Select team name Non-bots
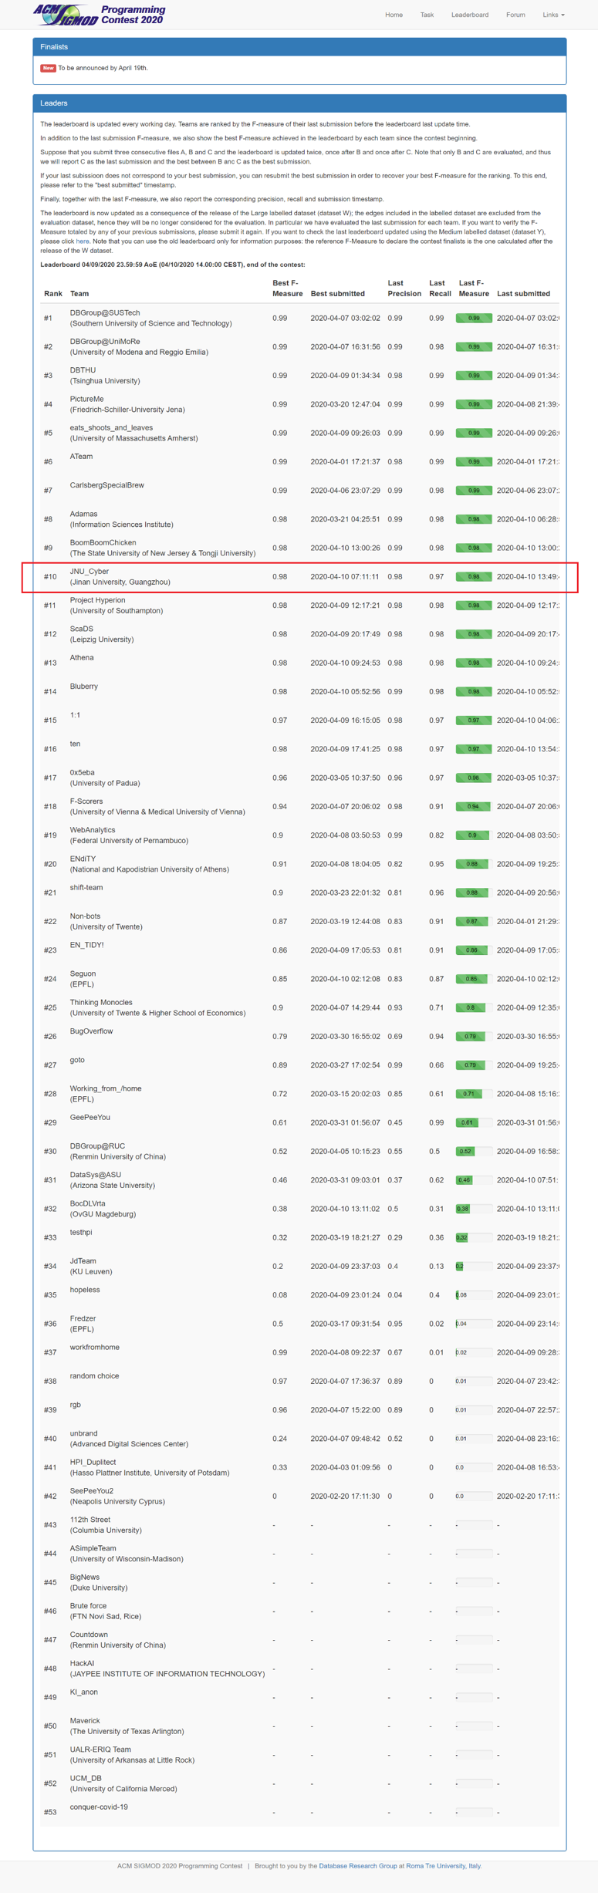The height and width of the screenshot is (1893, 598). click(86, 916)
